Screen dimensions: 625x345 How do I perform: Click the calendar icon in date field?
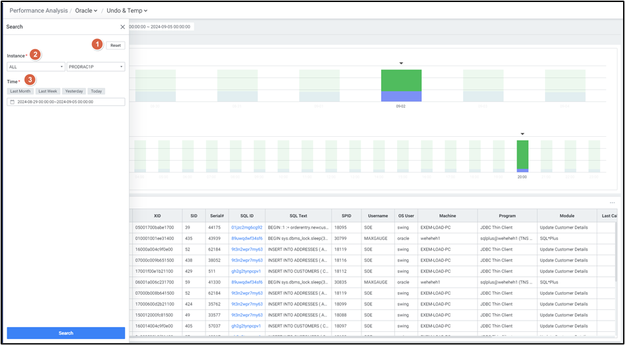click(12, 102)
